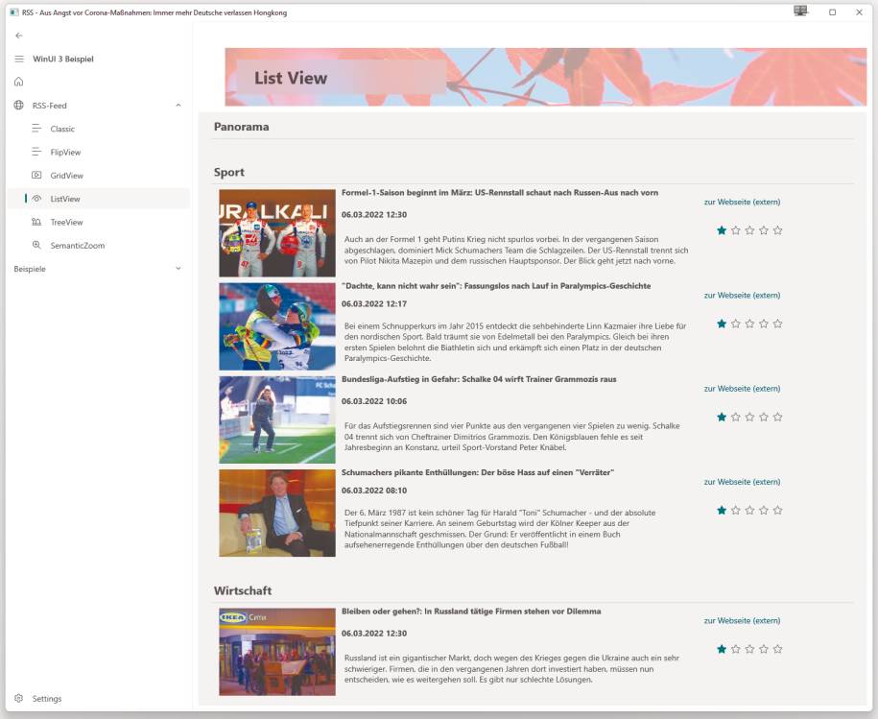This screenshot has width=878, height=719.
Task: Rate Schalke 04 article four stars
Action: click(x=764, y=418)
